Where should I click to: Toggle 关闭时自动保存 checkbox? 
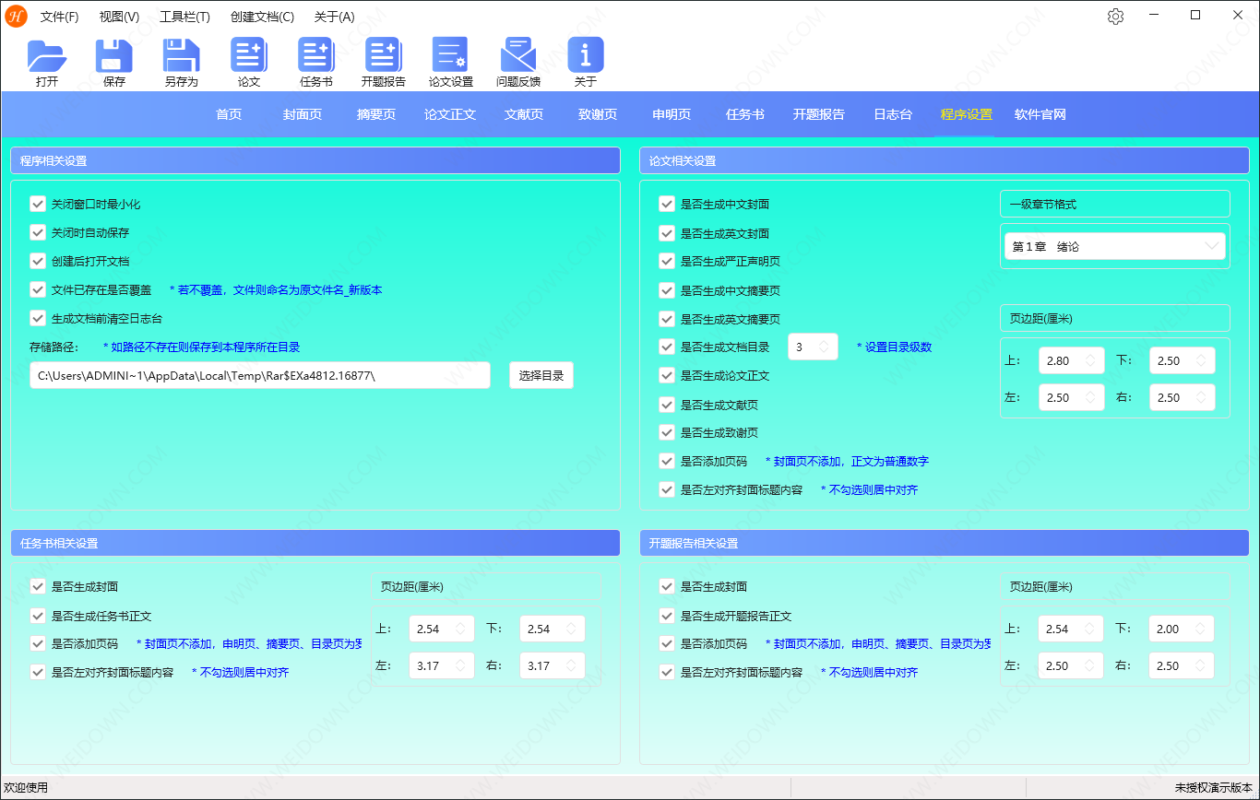pyautogui.click(x=38, y=232)
